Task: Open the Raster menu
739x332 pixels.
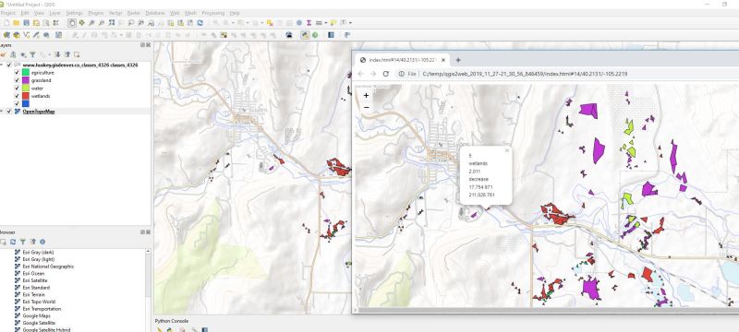Action: [x=133, y=13]
